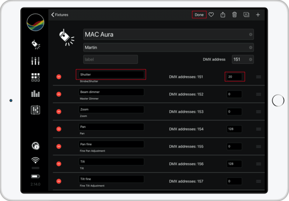Clear the MAC Aura name field
The height and width of the screenshot is (201, 289).
pyautogui.click(x=251, y=34)
